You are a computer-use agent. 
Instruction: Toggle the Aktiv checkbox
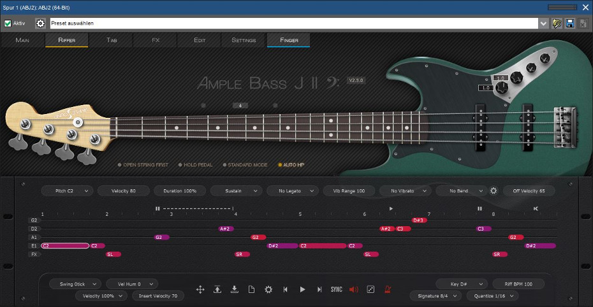tap(8, 24)
